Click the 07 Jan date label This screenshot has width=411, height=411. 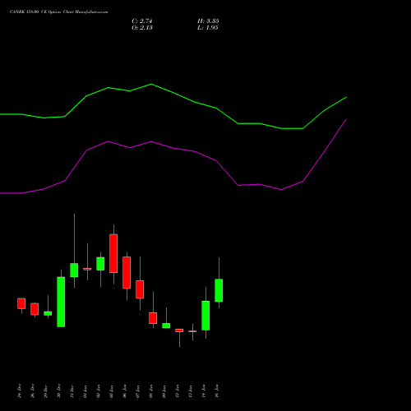click(x=137, y=390)
